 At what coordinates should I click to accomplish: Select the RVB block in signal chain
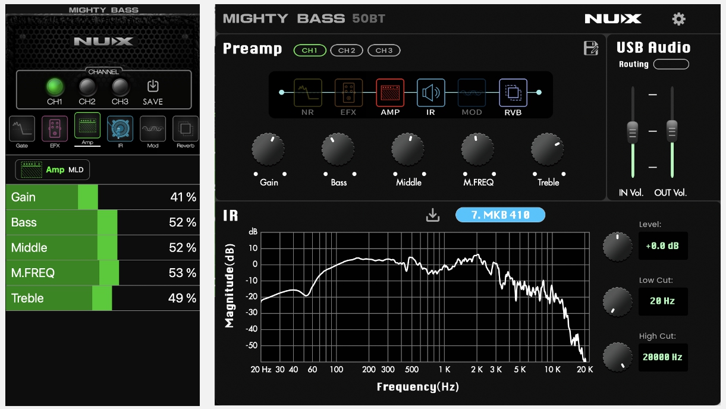(x=513, y=93)
